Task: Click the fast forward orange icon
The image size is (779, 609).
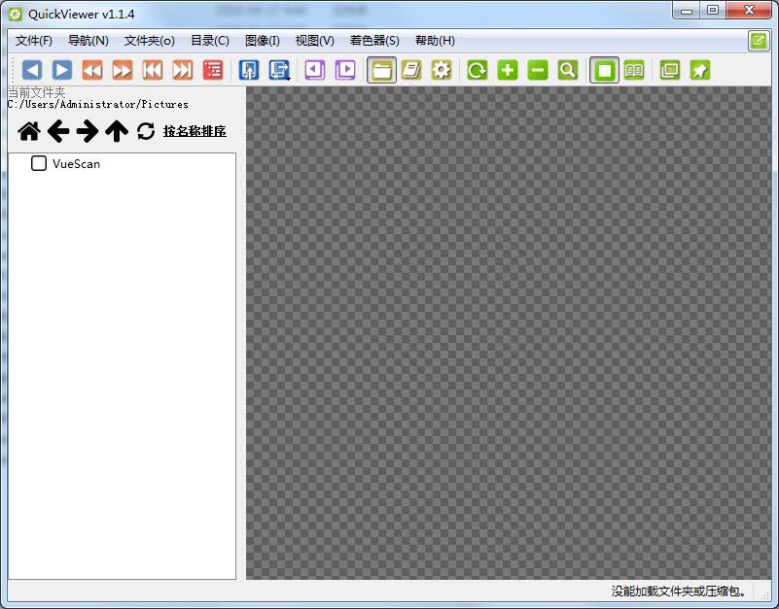Action: coord(123,70)
